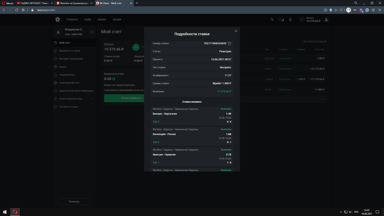Open Партнерский счет in sidebar

74,83
